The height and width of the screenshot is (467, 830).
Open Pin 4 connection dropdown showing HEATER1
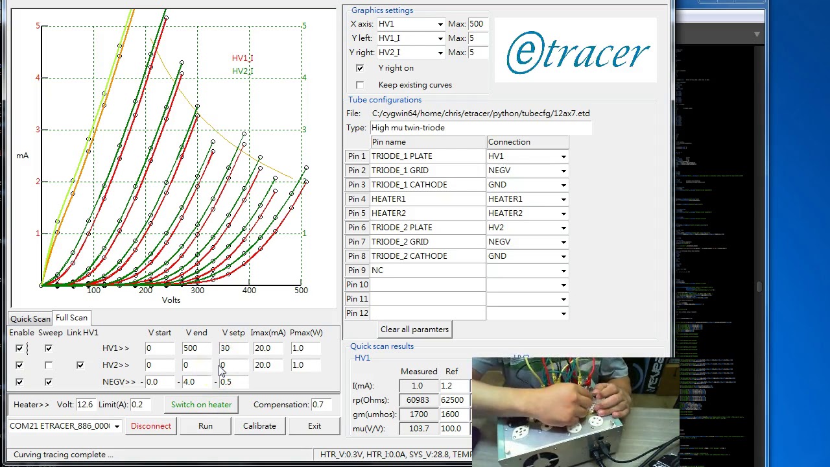click(528, 199)
